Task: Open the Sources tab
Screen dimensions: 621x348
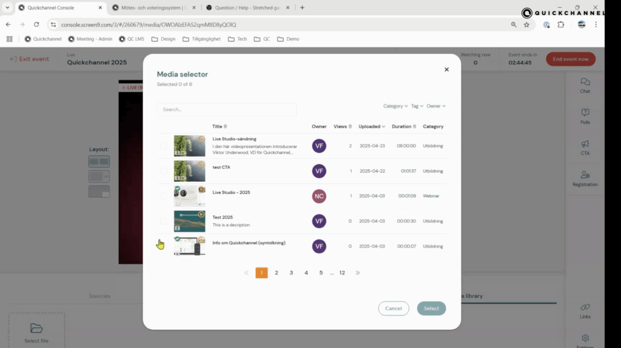Action: pyautogui.click(x=99, y=296)
